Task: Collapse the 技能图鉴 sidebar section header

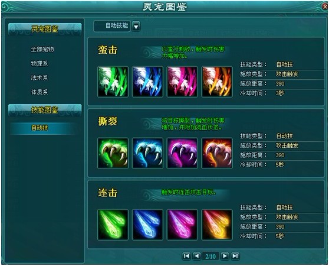Action: click(45, 110)
